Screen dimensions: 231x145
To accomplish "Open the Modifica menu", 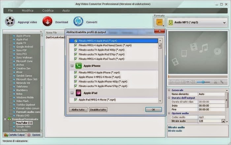I will coord(27,11).
